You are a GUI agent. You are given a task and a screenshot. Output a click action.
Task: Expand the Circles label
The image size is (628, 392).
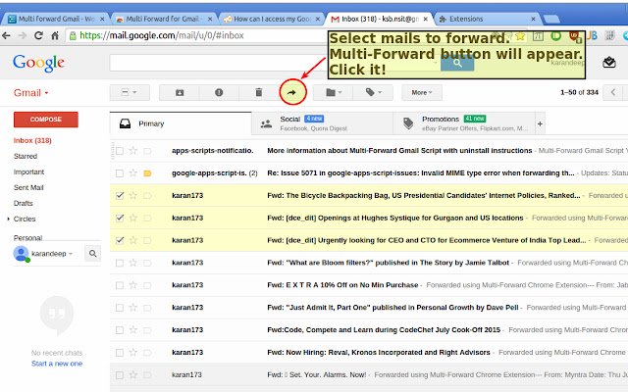[9, 219]
